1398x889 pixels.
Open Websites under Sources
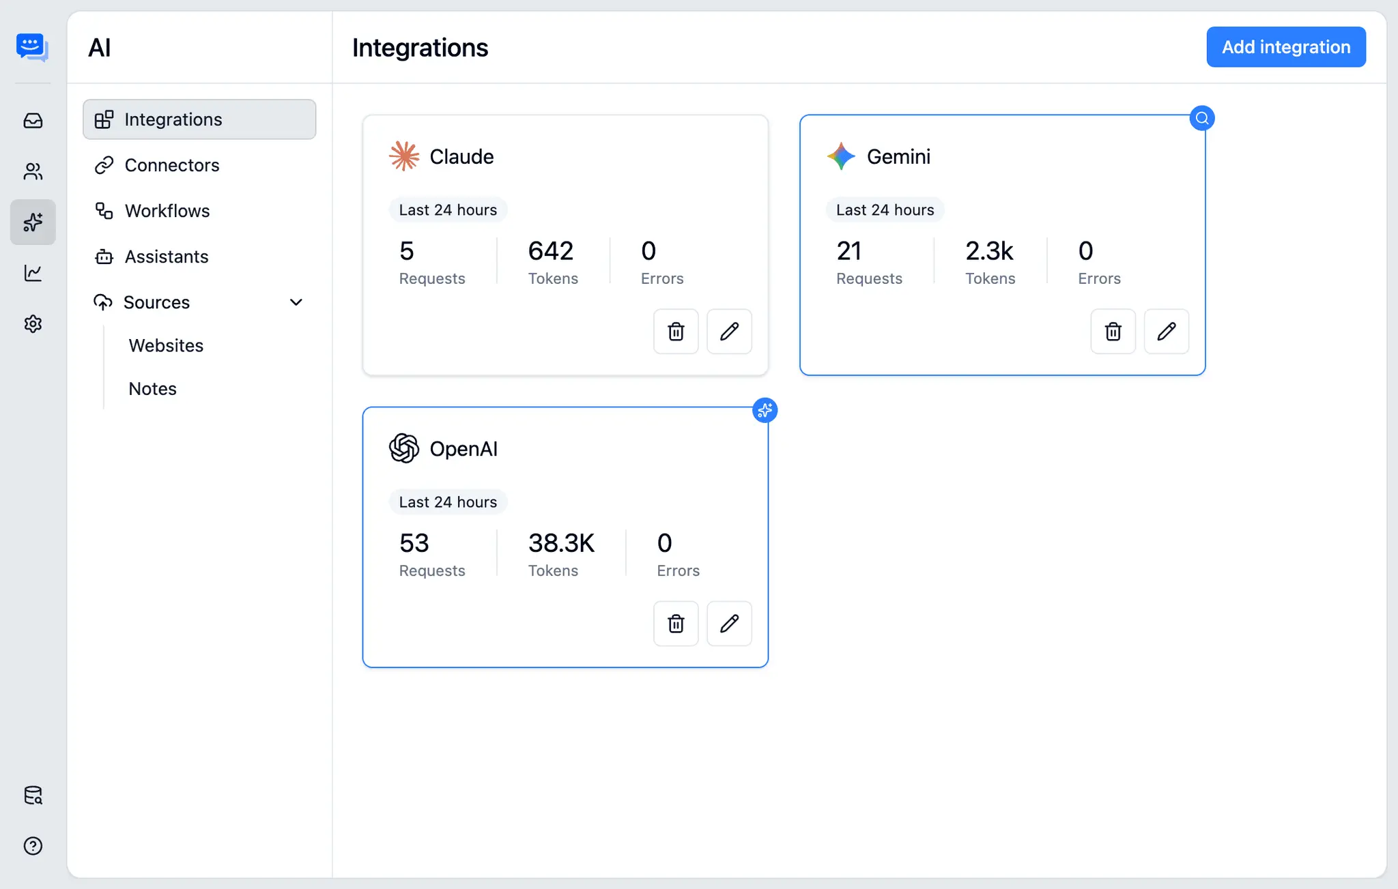(x=166, y=346)
